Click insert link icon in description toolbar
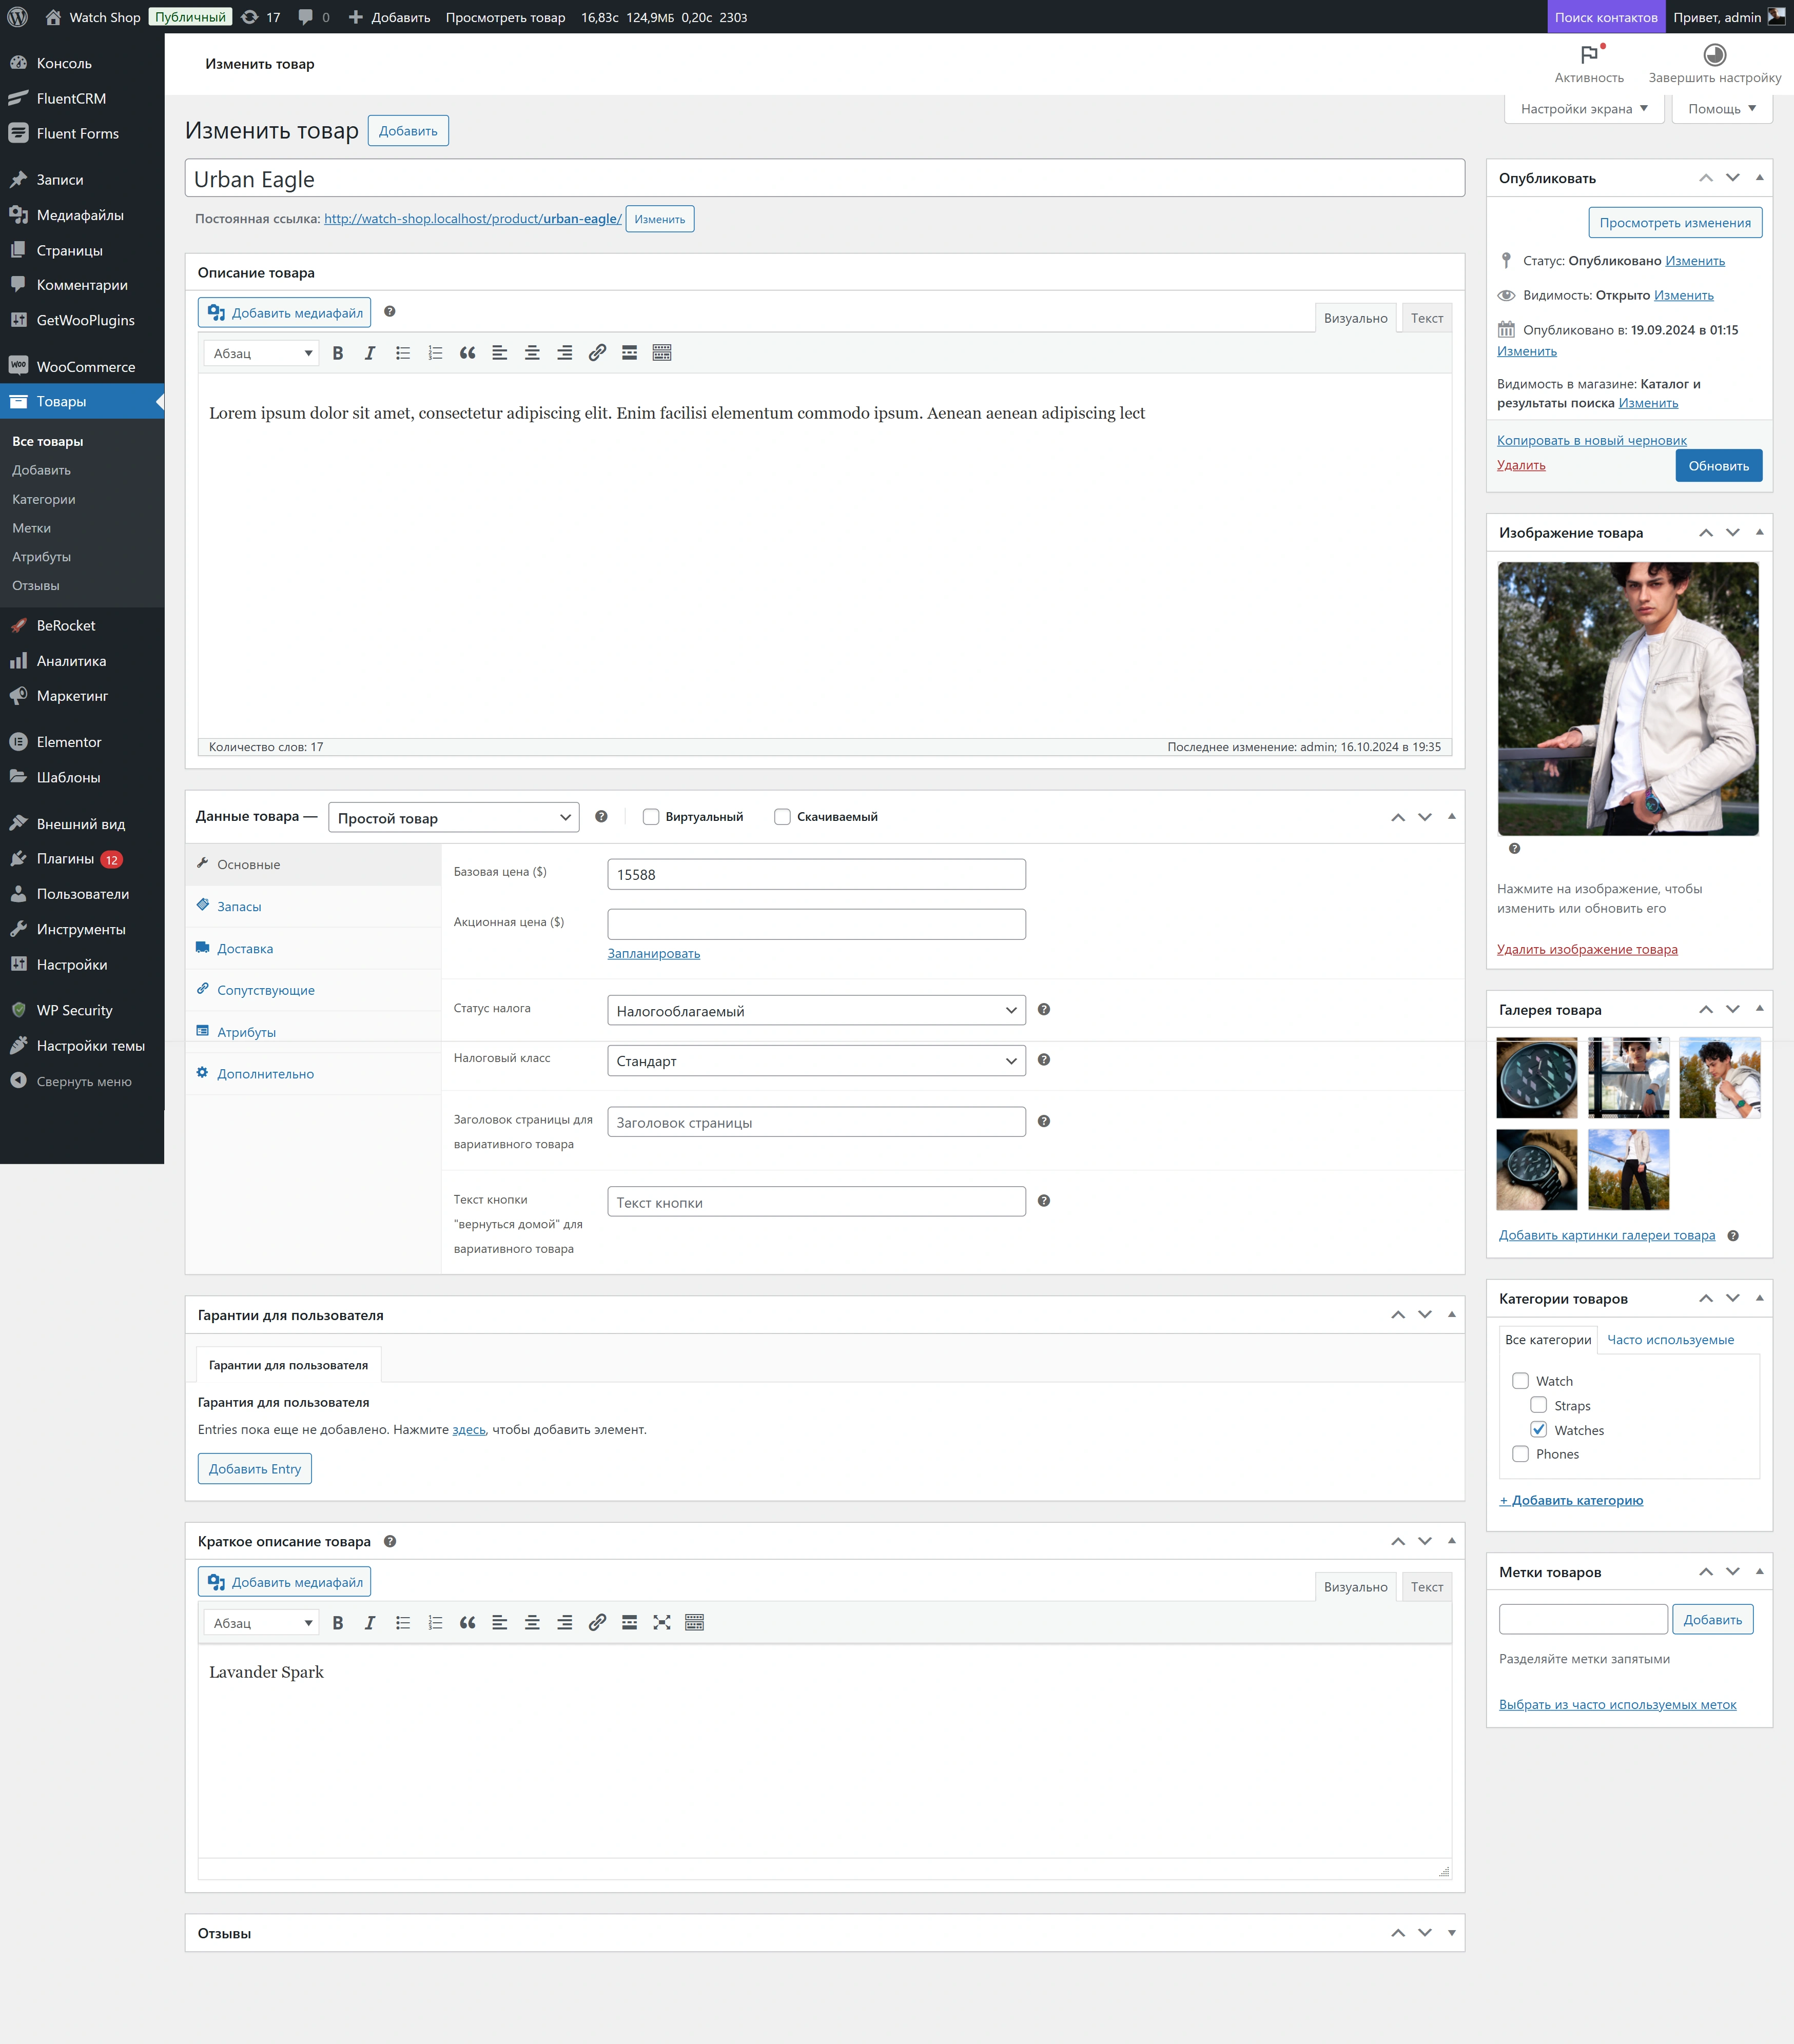Screen dimensions: 1794x2044 (597, 353)
